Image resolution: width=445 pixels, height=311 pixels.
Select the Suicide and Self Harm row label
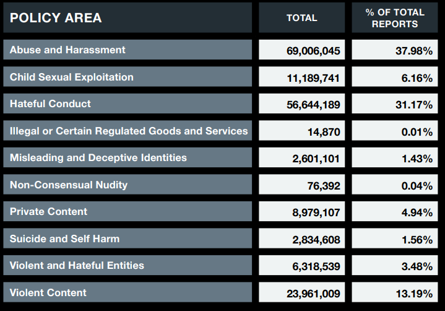(x=127, y=239)
